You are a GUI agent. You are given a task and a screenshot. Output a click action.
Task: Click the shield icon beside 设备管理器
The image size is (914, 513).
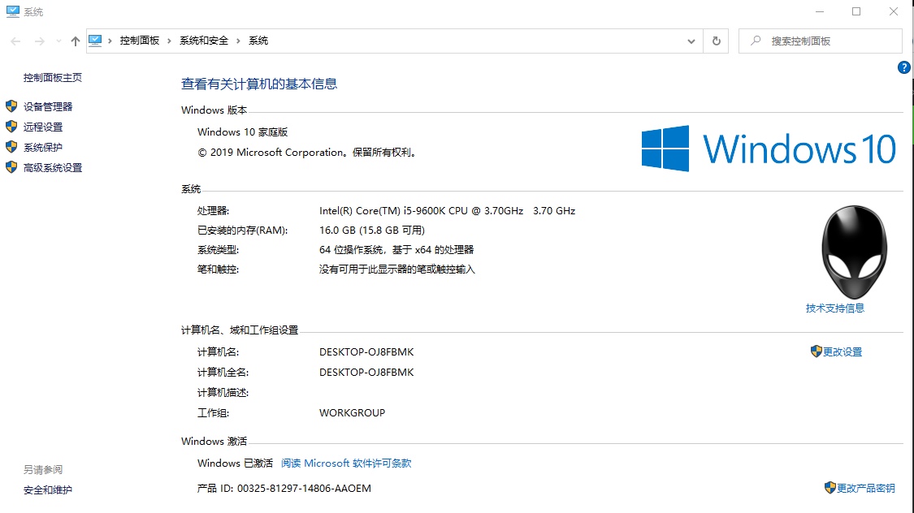(x=11, y=106)
